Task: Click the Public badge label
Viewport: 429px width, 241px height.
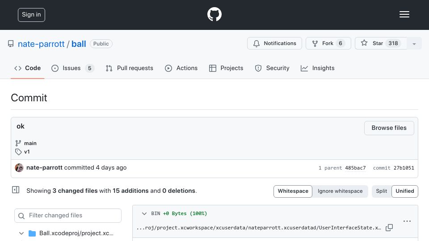Action: tap(101, 44)
